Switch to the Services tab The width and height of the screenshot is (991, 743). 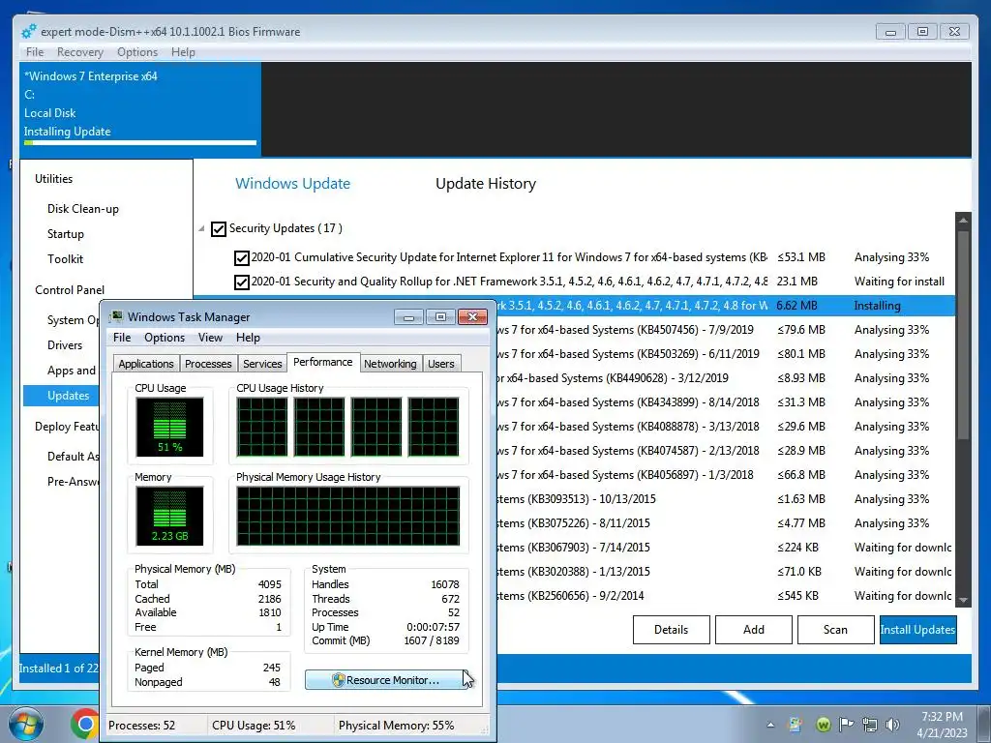pyautogui.click(x=262, y=364)
